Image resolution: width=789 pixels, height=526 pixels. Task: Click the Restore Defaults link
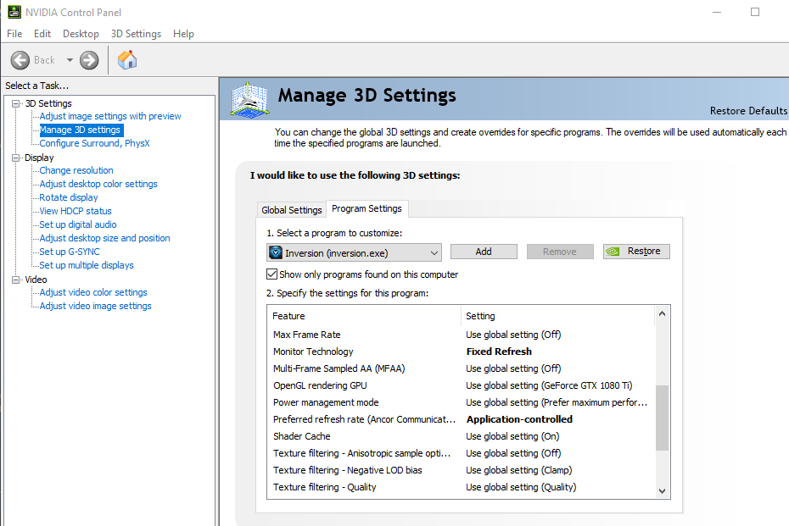click(x=748, y=111)
